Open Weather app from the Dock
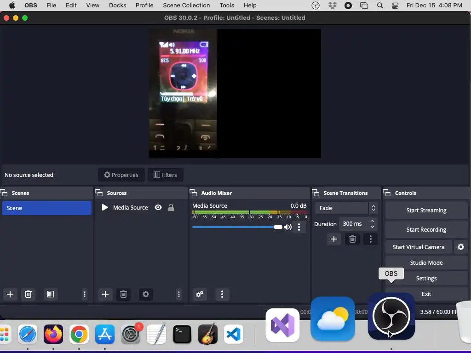The image size is (471, 353). [333, 319]
